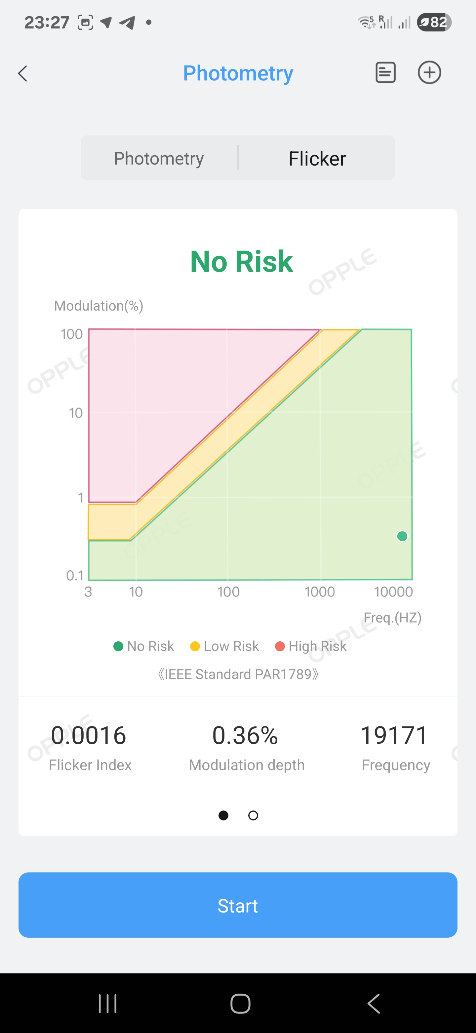Select the Flicker tab
Screen dimensions: 476x1033
317,158
